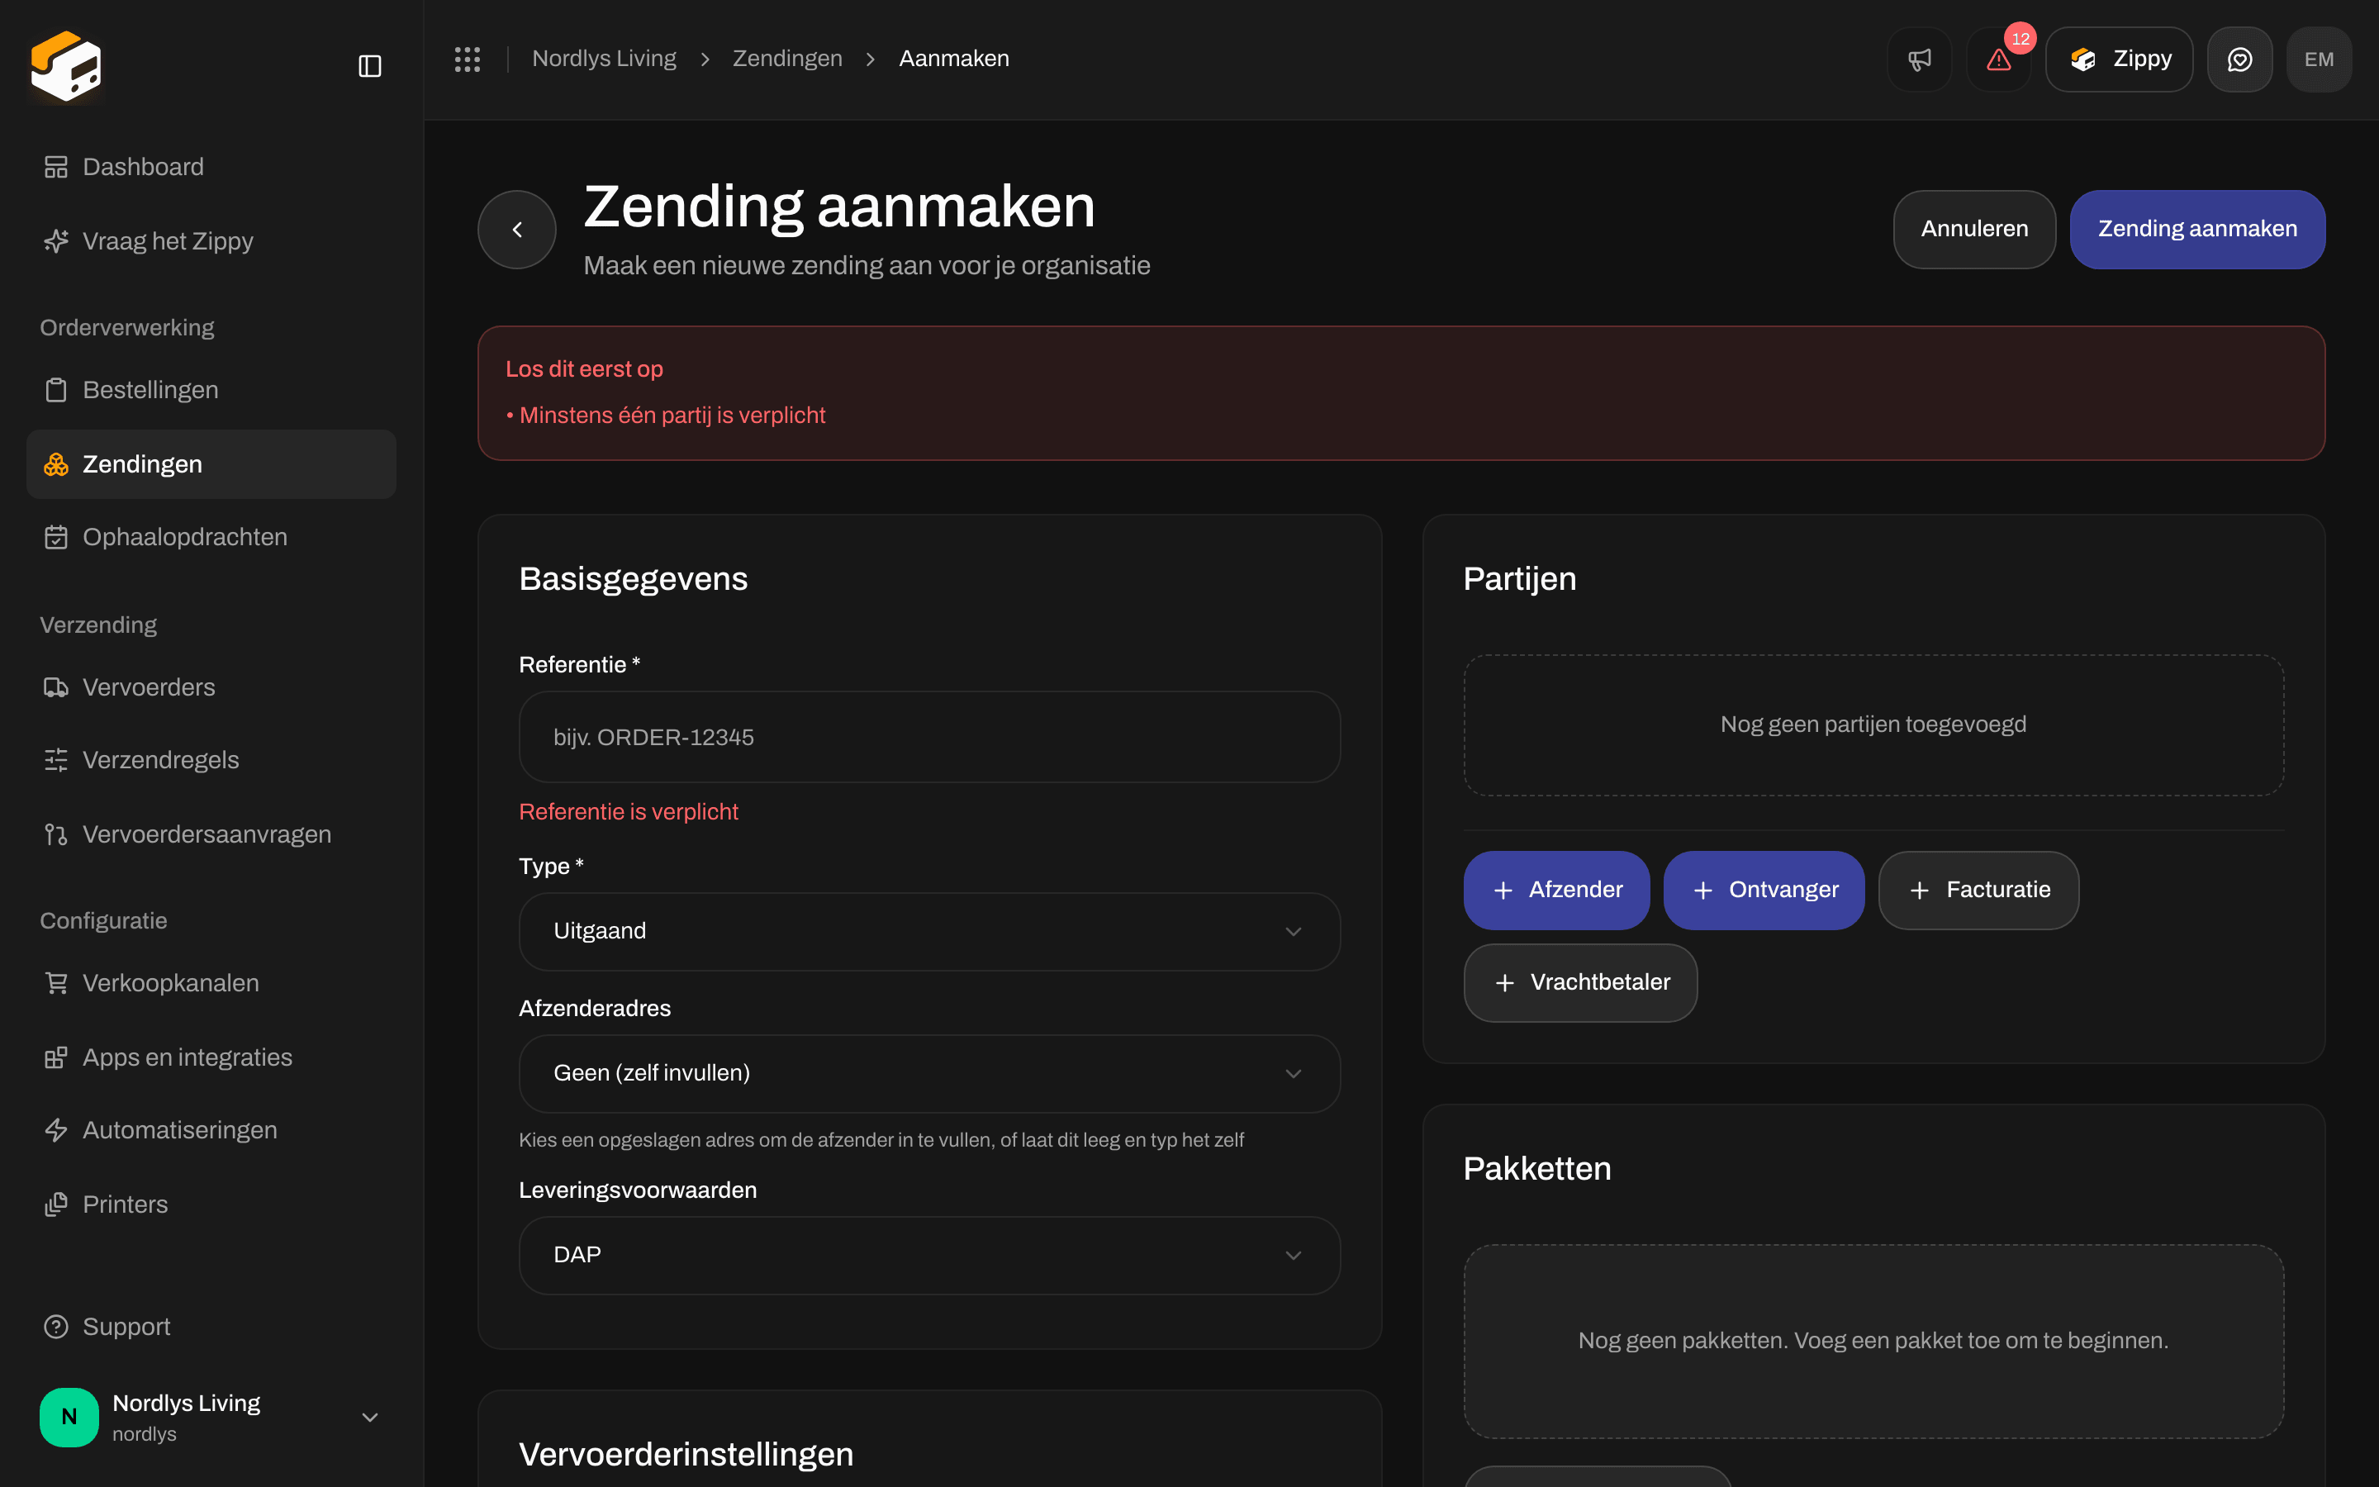Add an Afzender party
This screenshot has width=2379, height=1487.
pos(1556,890)
